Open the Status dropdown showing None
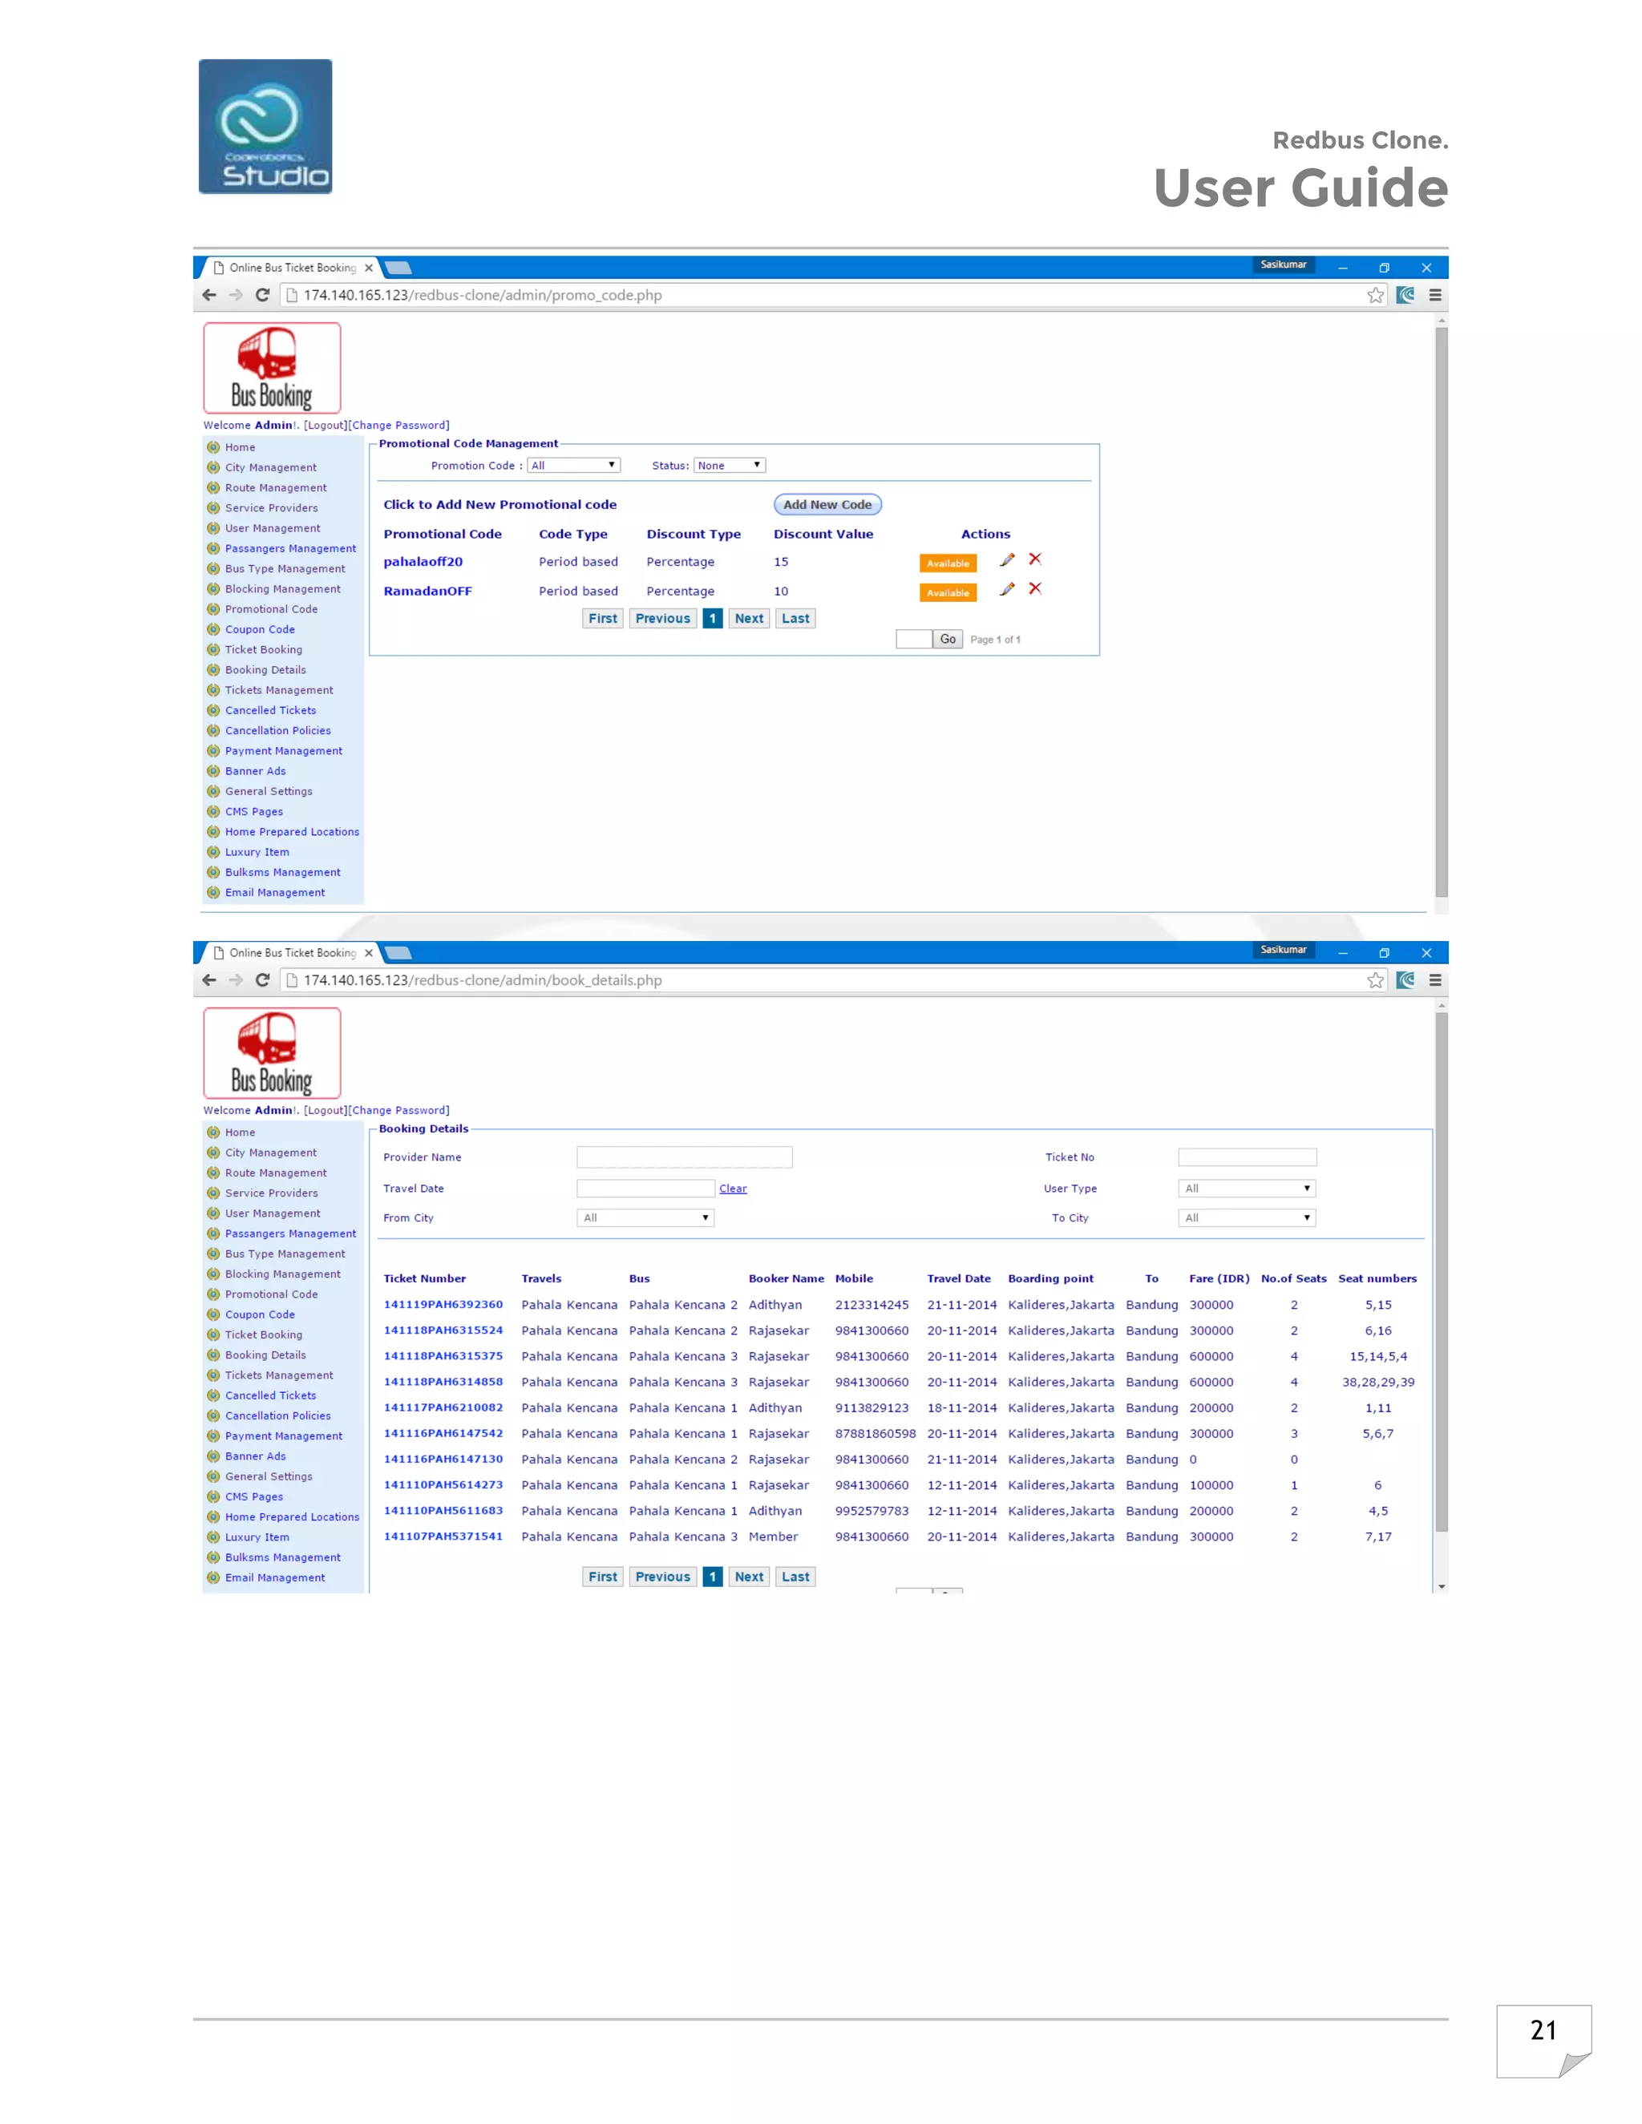This screenshot has width=1642, height=2124. [x=730, y=466]
